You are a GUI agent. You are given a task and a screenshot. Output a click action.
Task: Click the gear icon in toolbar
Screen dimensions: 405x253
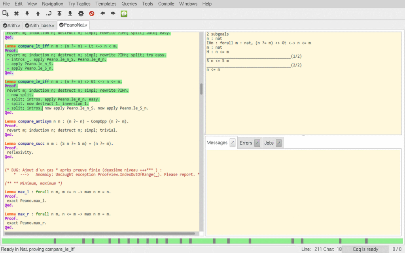coord(81,13)
